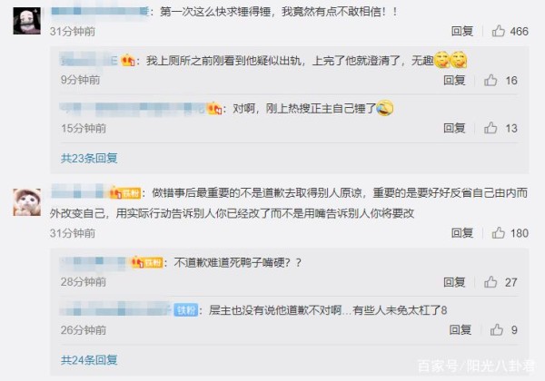The height and width of the screenshot is (381, 545).
Task: Open the blurred username of the top commenter
Action: [x=100, y=12]
